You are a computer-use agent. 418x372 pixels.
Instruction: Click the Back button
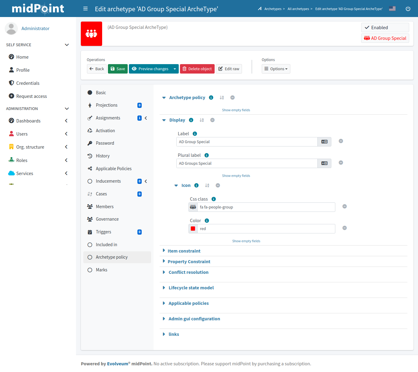point(97,69)
